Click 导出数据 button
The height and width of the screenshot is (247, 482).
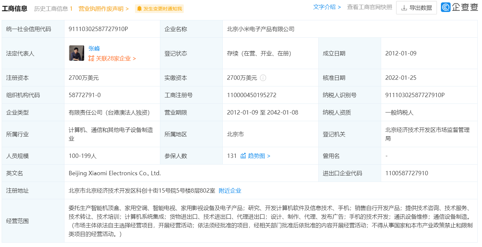[417, 8]
